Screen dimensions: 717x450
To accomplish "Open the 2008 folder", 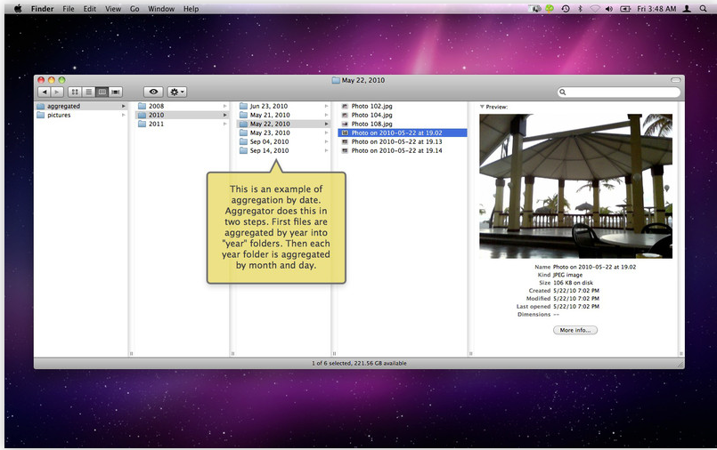I will [x=156, y=106].
